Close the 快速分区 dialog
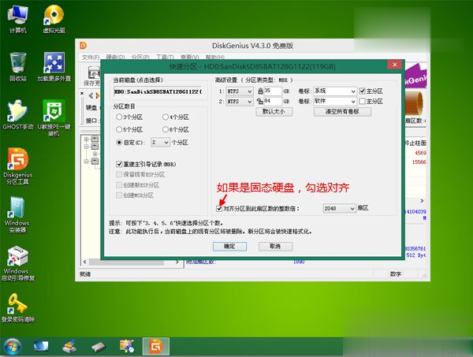The width and height of the screenshot is (473, 357). pos(395,65)
